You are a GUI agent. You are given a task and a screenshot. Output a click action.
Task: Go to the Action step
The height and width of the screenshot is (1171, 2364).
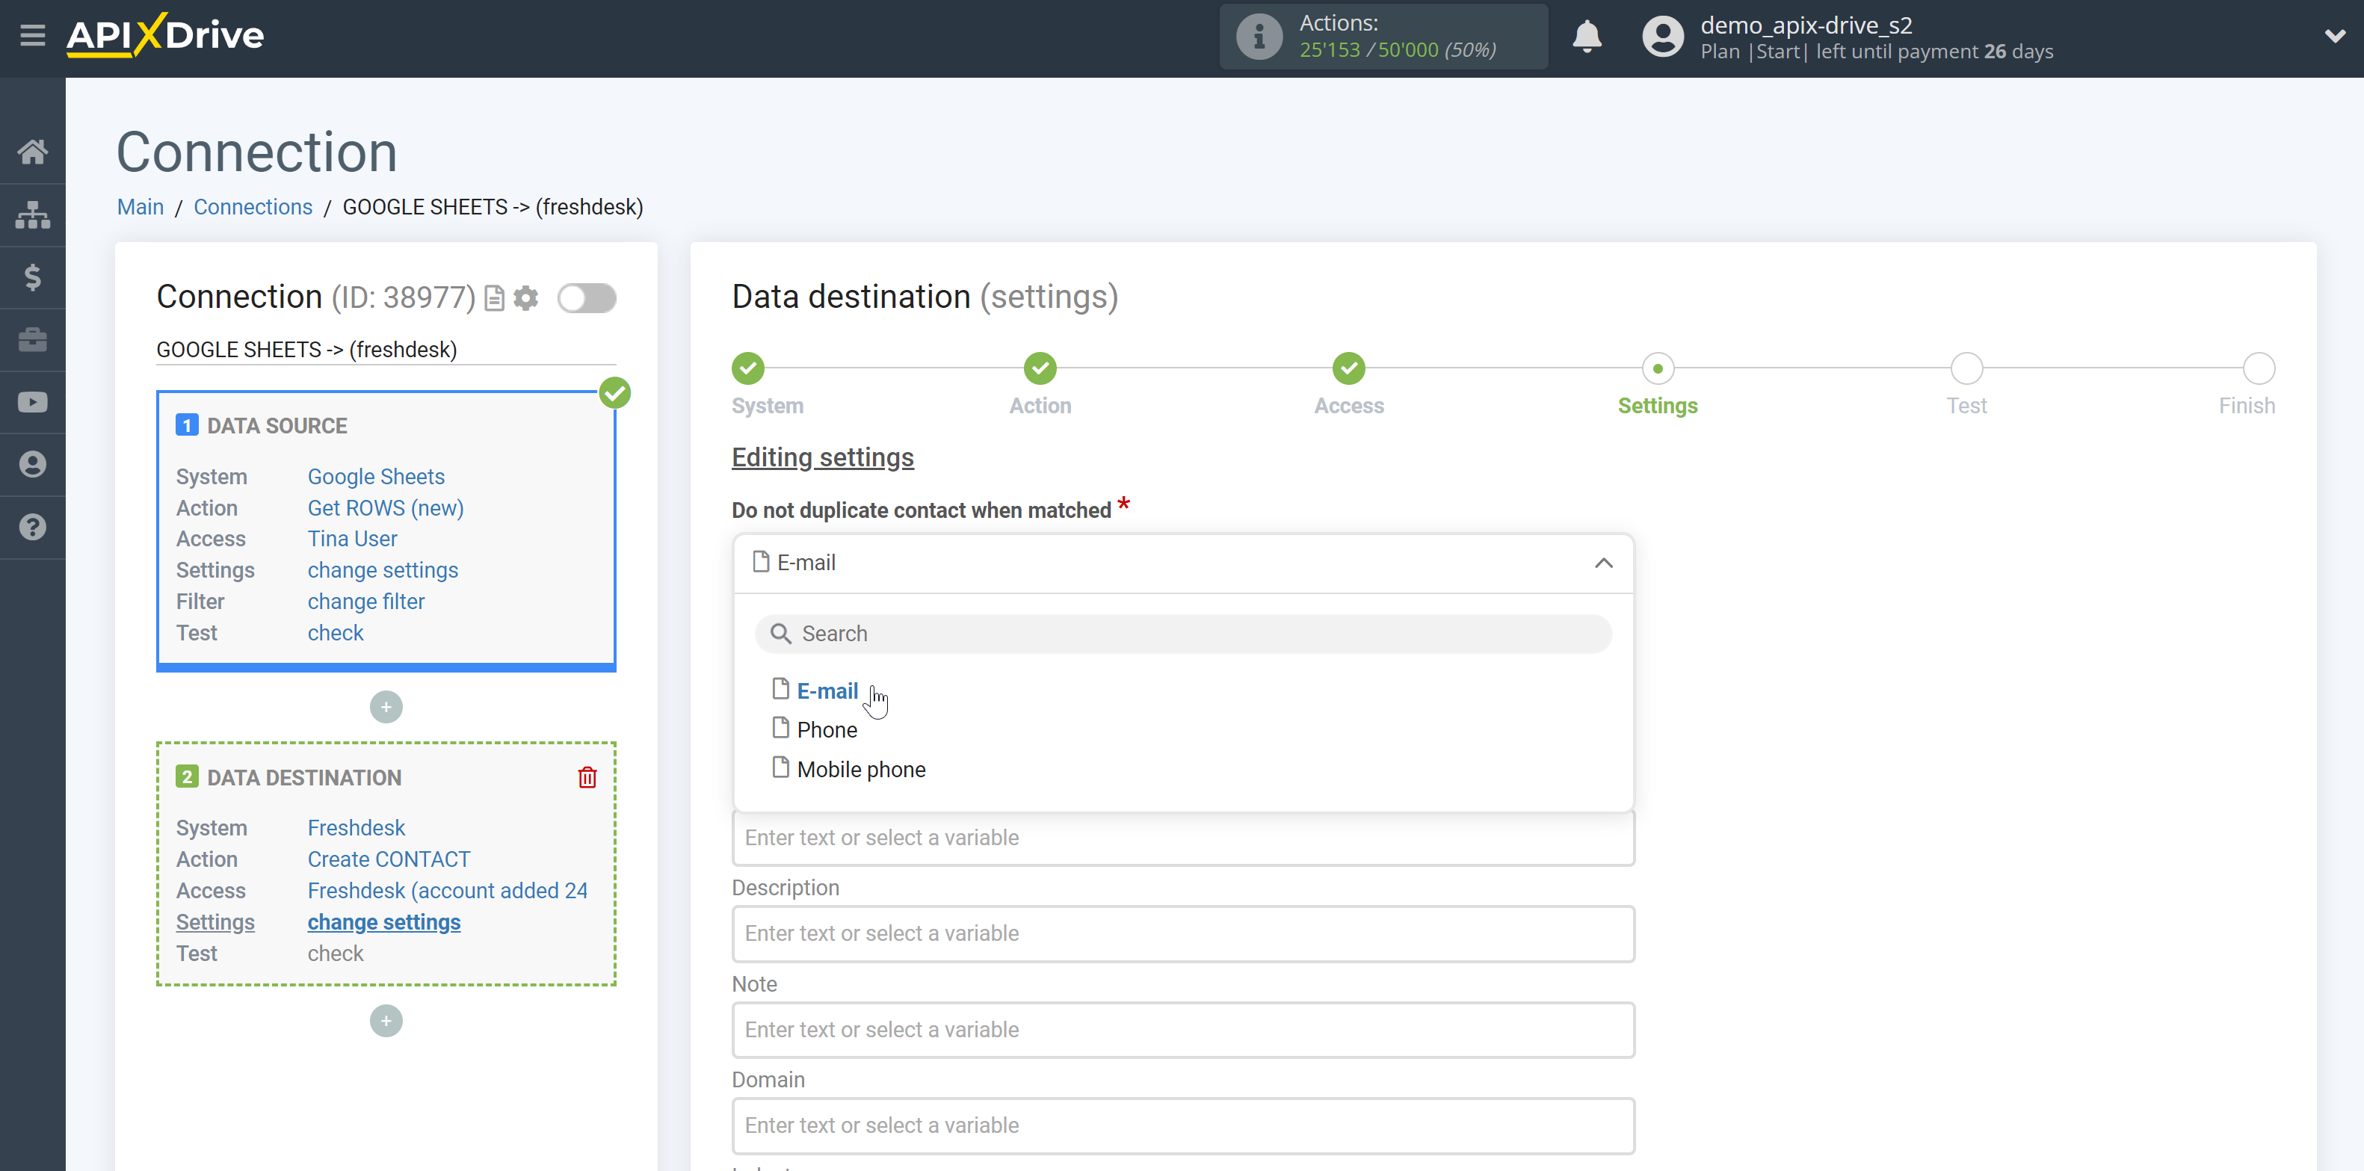click(x=1040, y=369)
